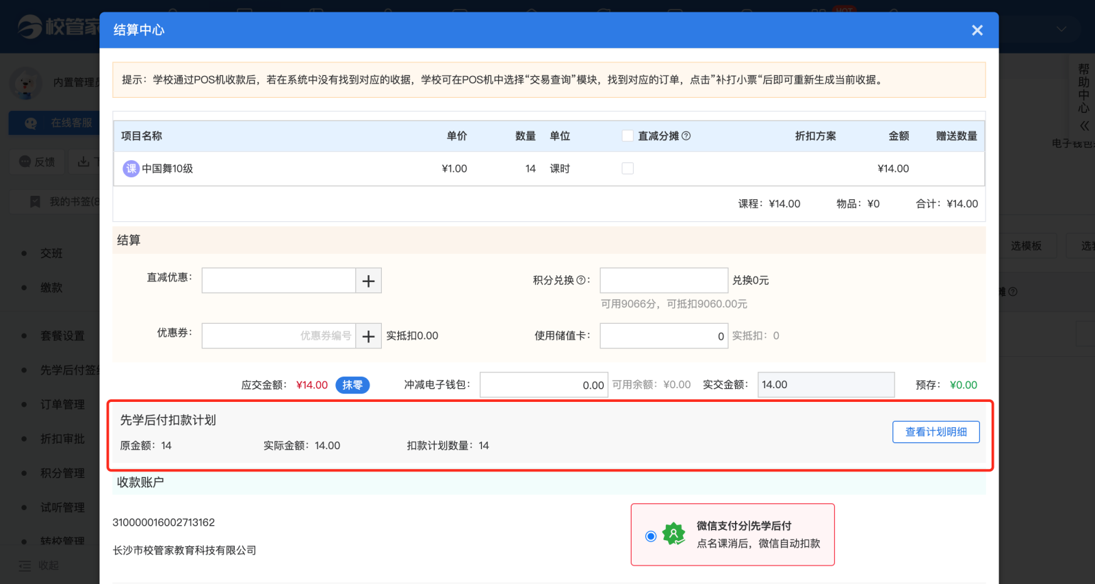Click the 优惠券编号 input field

click(279, 336)
